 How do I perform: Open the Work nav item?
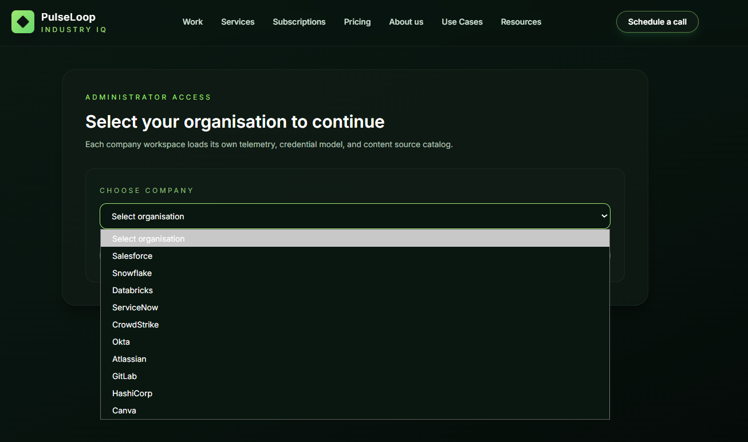tap(192, 22)
